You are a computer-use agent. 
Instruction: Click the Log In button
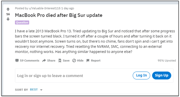point(141,75)
